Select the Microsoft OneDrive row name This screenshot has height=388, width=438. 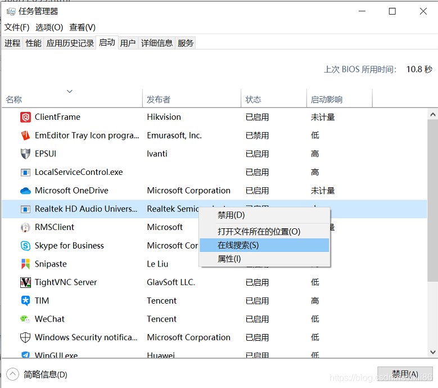click(x=71, y=191)
